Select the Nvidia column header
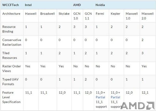This screenshot has height=111, width=156. coord(100,5)
